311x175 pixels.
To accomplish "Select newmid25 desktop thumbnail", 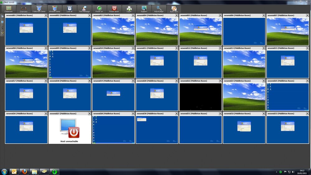I will tap(288, 97).
